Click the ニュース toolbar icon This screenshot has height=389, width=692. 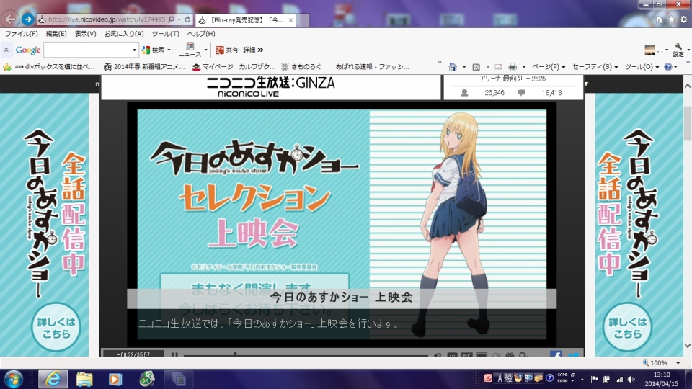190,50
